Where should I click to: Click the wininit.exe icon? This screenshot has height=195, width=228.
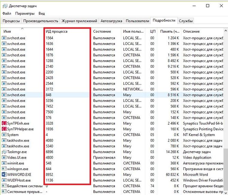4,163
